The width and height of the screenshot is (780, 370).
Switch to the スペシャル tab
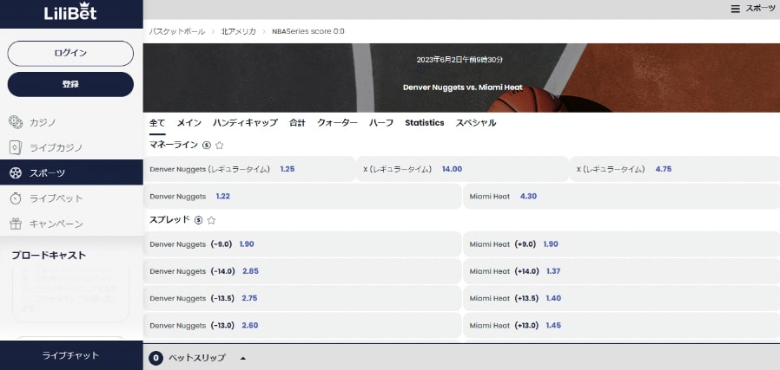click(476, 123)
